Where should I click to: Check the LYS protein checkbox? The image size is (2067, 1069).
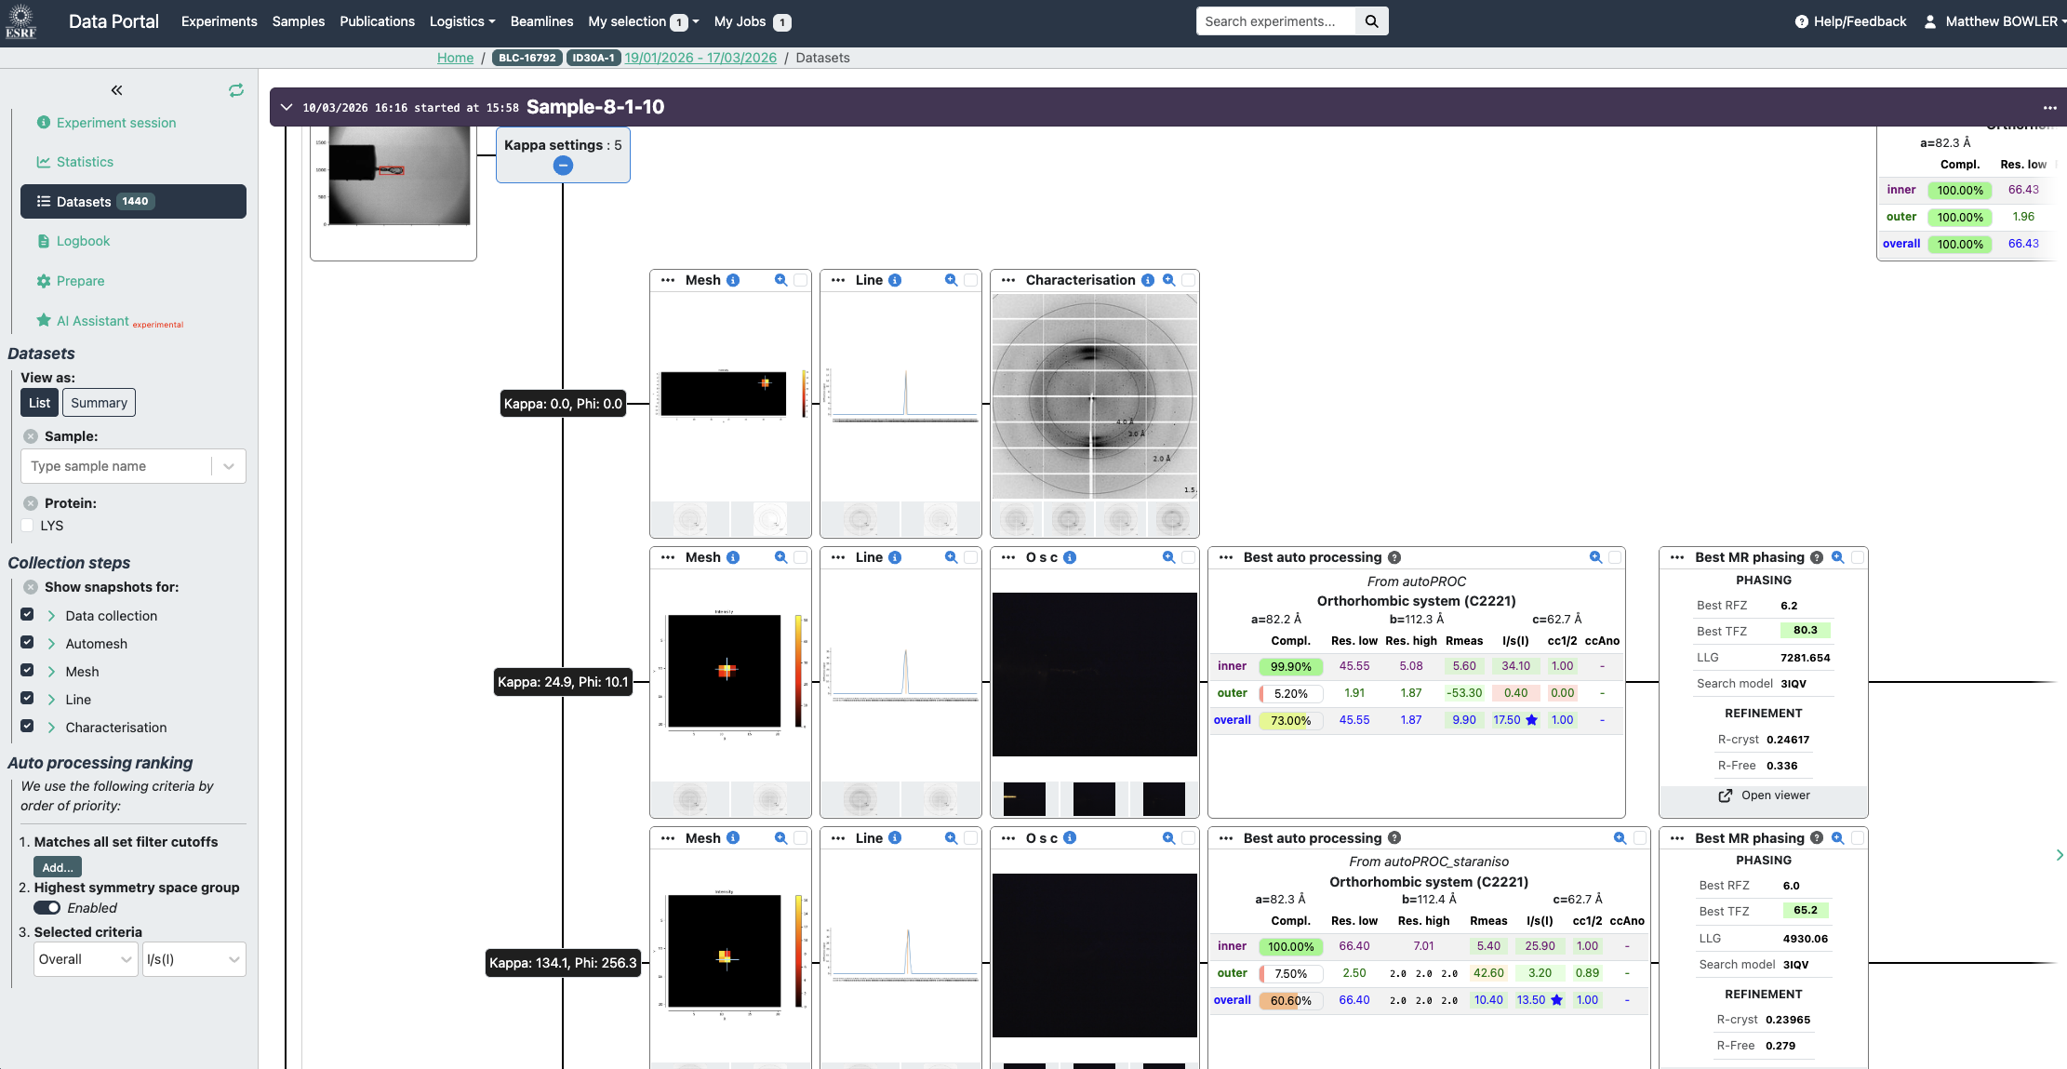(x=28, y=526)
